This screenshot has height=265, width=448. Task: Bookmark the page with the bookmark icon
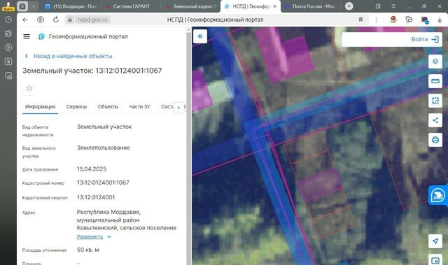pyautogui.click(x=360, y=20)
